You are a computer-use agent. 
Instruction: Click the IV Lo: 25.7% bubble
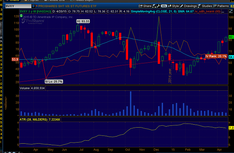coord(54,81)
